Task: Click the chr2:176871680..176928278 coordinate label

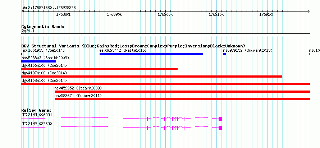Action: 49,8
